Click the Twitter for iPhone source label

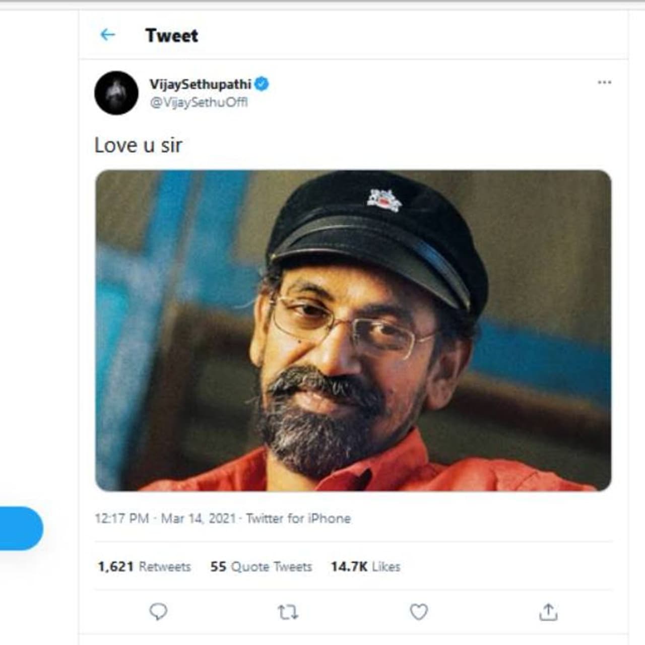(299, 518)
